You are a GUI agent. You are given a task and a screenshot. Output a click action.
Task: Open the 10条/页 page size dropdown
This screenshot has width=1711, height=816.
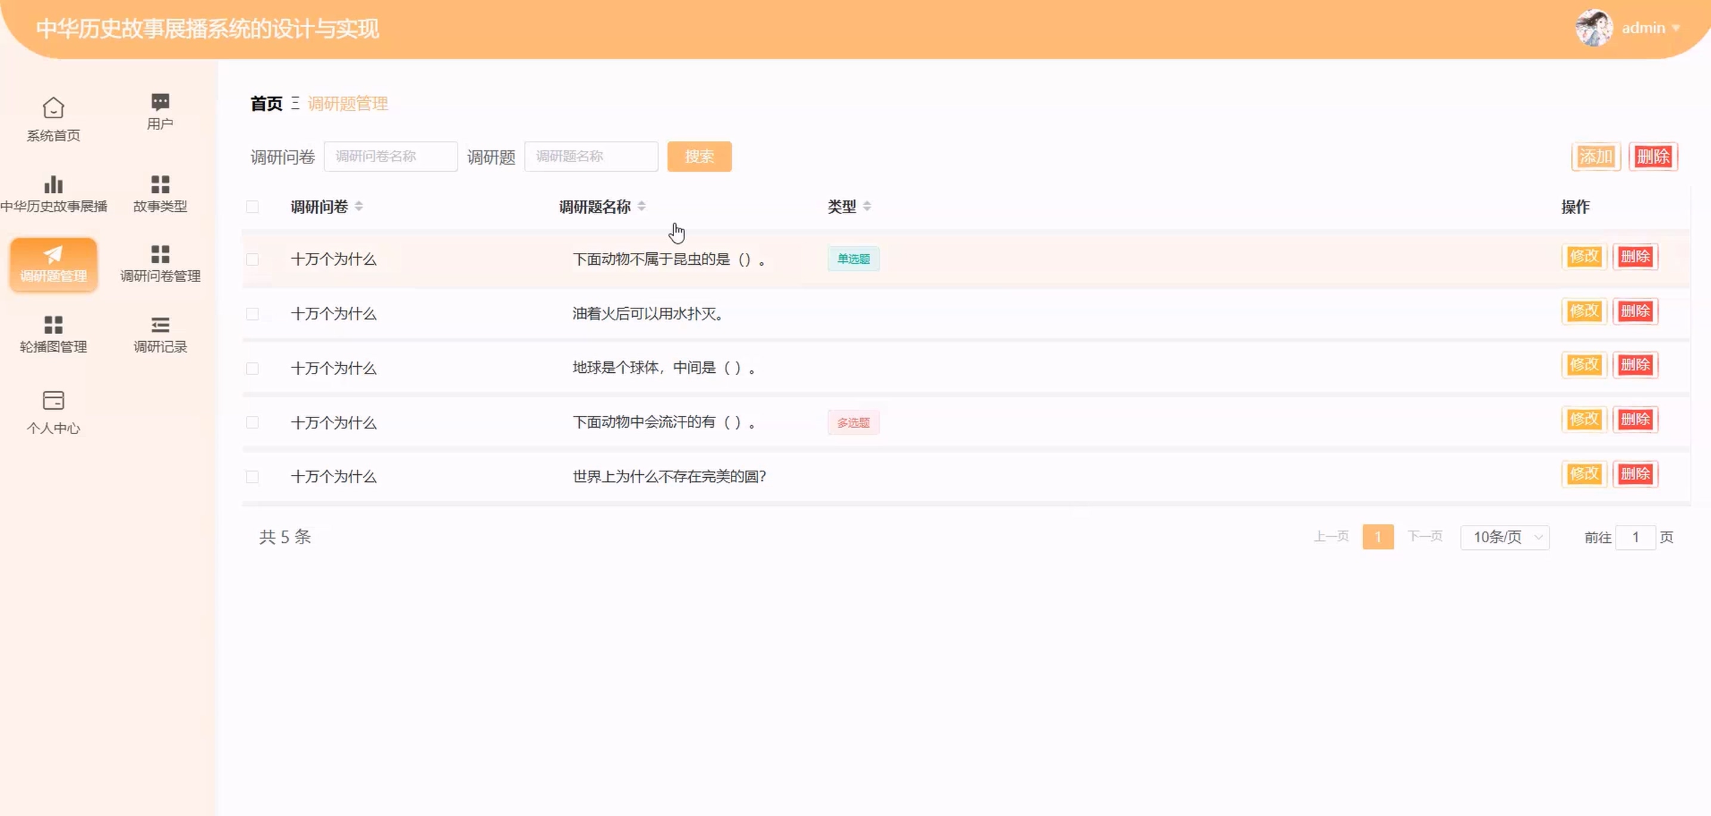point(1505,537)
